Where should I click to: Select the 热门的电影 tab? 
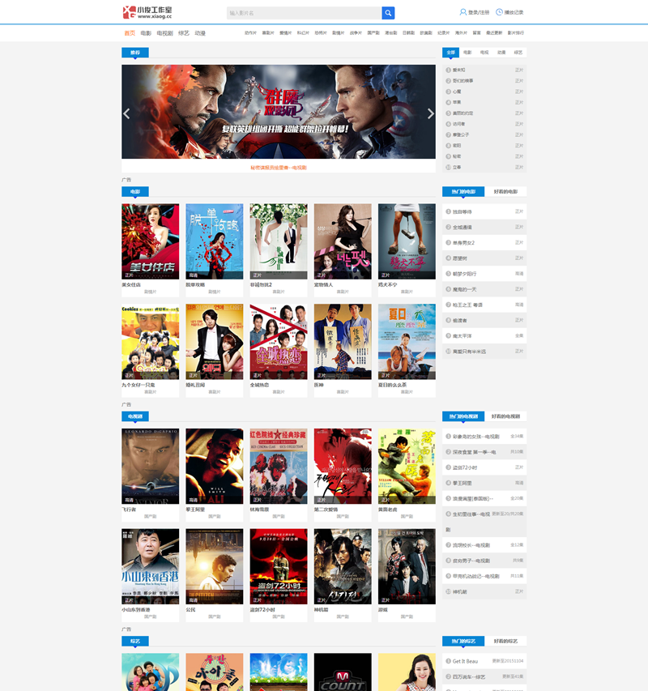pyautogui.click(x=463, y=192)
